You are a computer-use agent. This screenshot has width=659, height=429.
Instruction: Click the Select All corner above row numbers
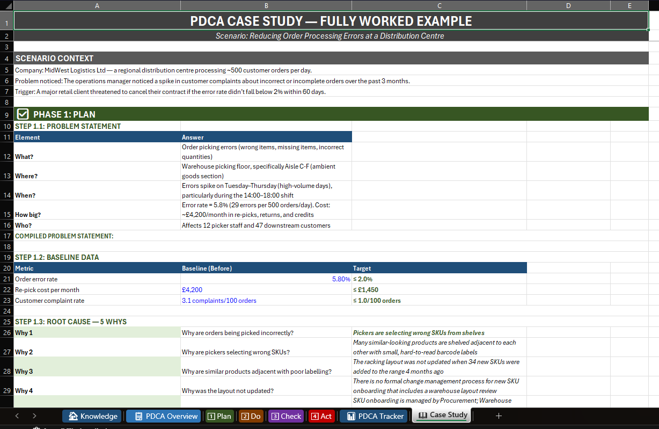(x=6, y=5)
